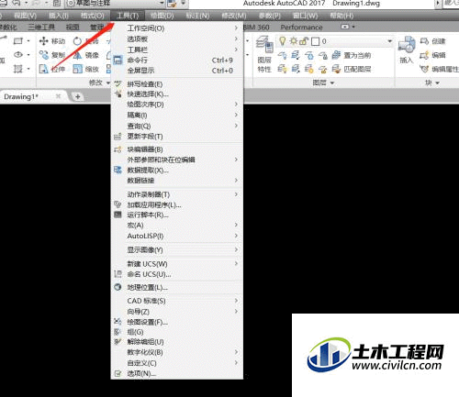The width and height of the screenshot is (459, 397).
Task: Open the Help (帮助(H)) menu
Action: [x=341, y=16]
